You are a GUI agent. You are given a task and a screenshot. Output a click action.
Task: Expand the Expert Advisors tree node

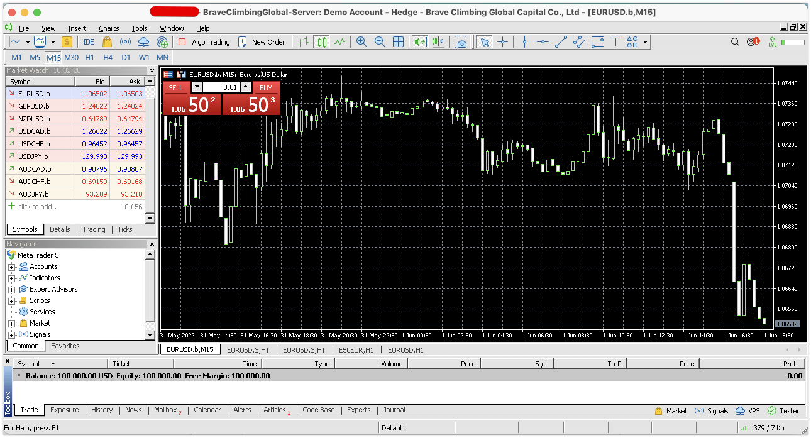[x=11, y=290]
